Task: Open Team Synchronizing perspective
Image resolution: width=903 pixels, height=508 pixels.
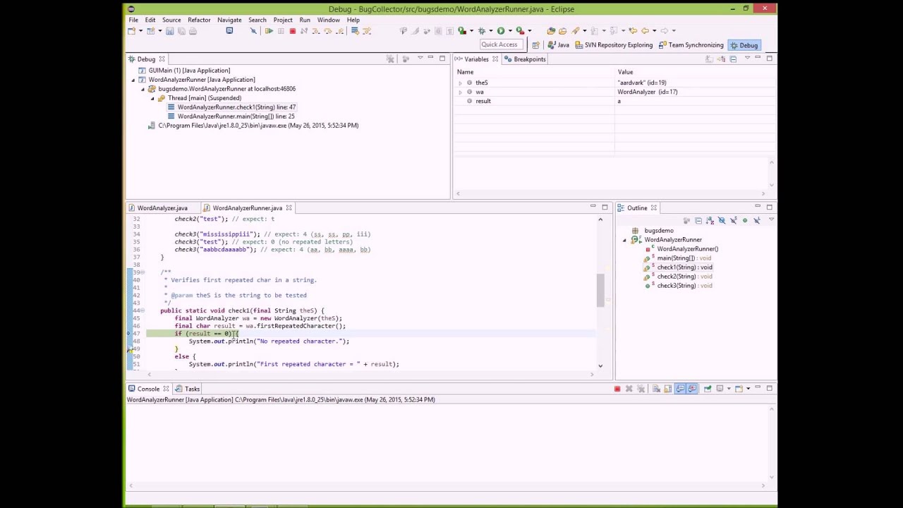Action: click(x=691, y=45)
